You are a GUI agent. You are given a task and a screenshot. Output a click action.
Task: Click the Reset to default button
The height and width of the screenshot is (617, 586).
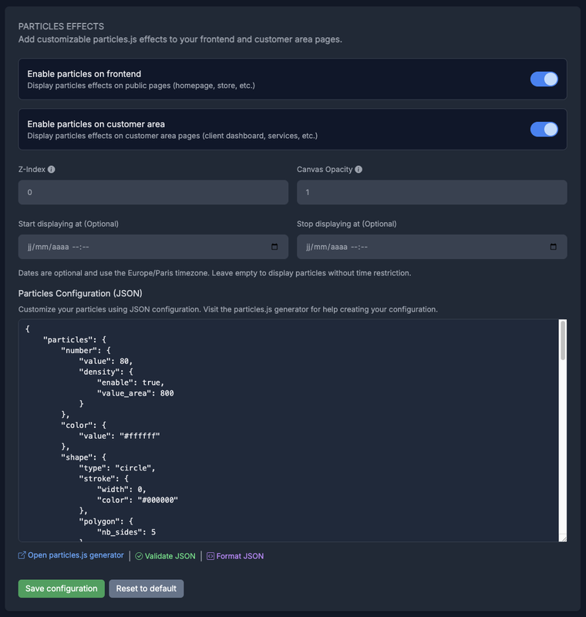click(x=146, y=588)
